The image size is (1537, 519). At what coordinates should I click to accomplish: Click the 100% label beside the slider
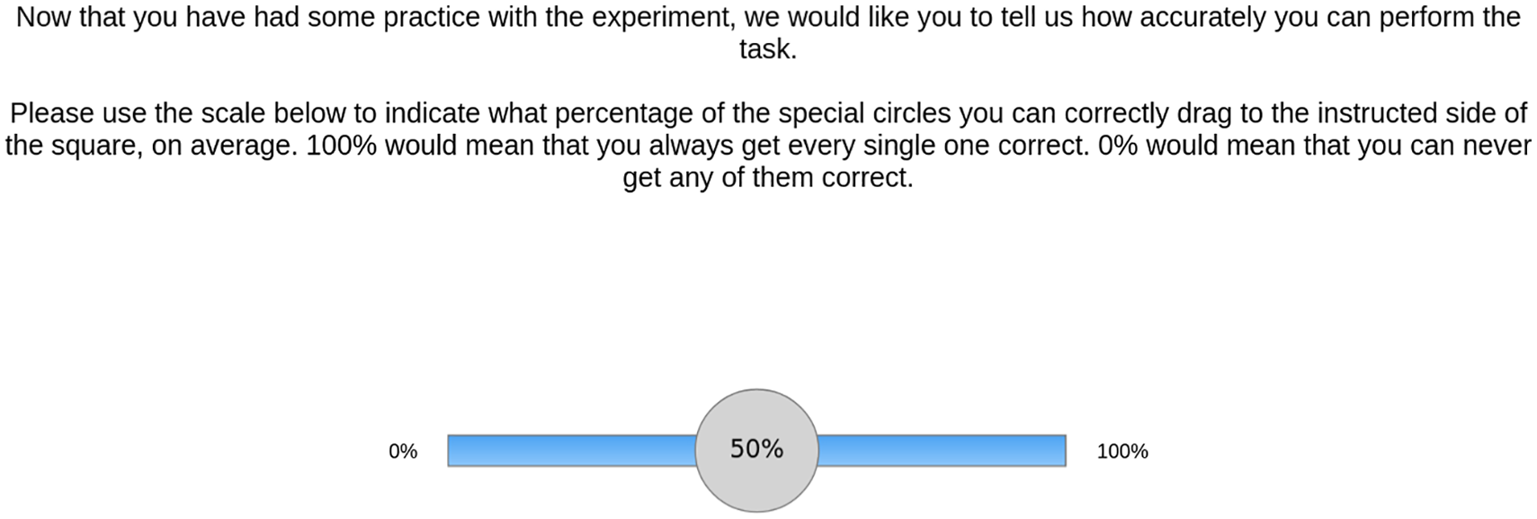[1122, 452]
